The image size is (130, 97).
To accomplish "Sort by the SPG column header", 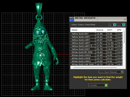I will pos(119,30).
